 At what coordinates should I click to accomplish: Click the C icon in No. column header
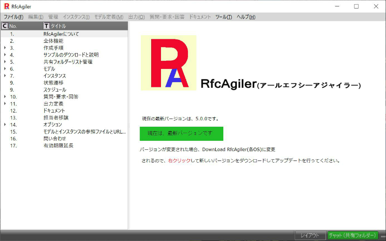pos(5,26)
